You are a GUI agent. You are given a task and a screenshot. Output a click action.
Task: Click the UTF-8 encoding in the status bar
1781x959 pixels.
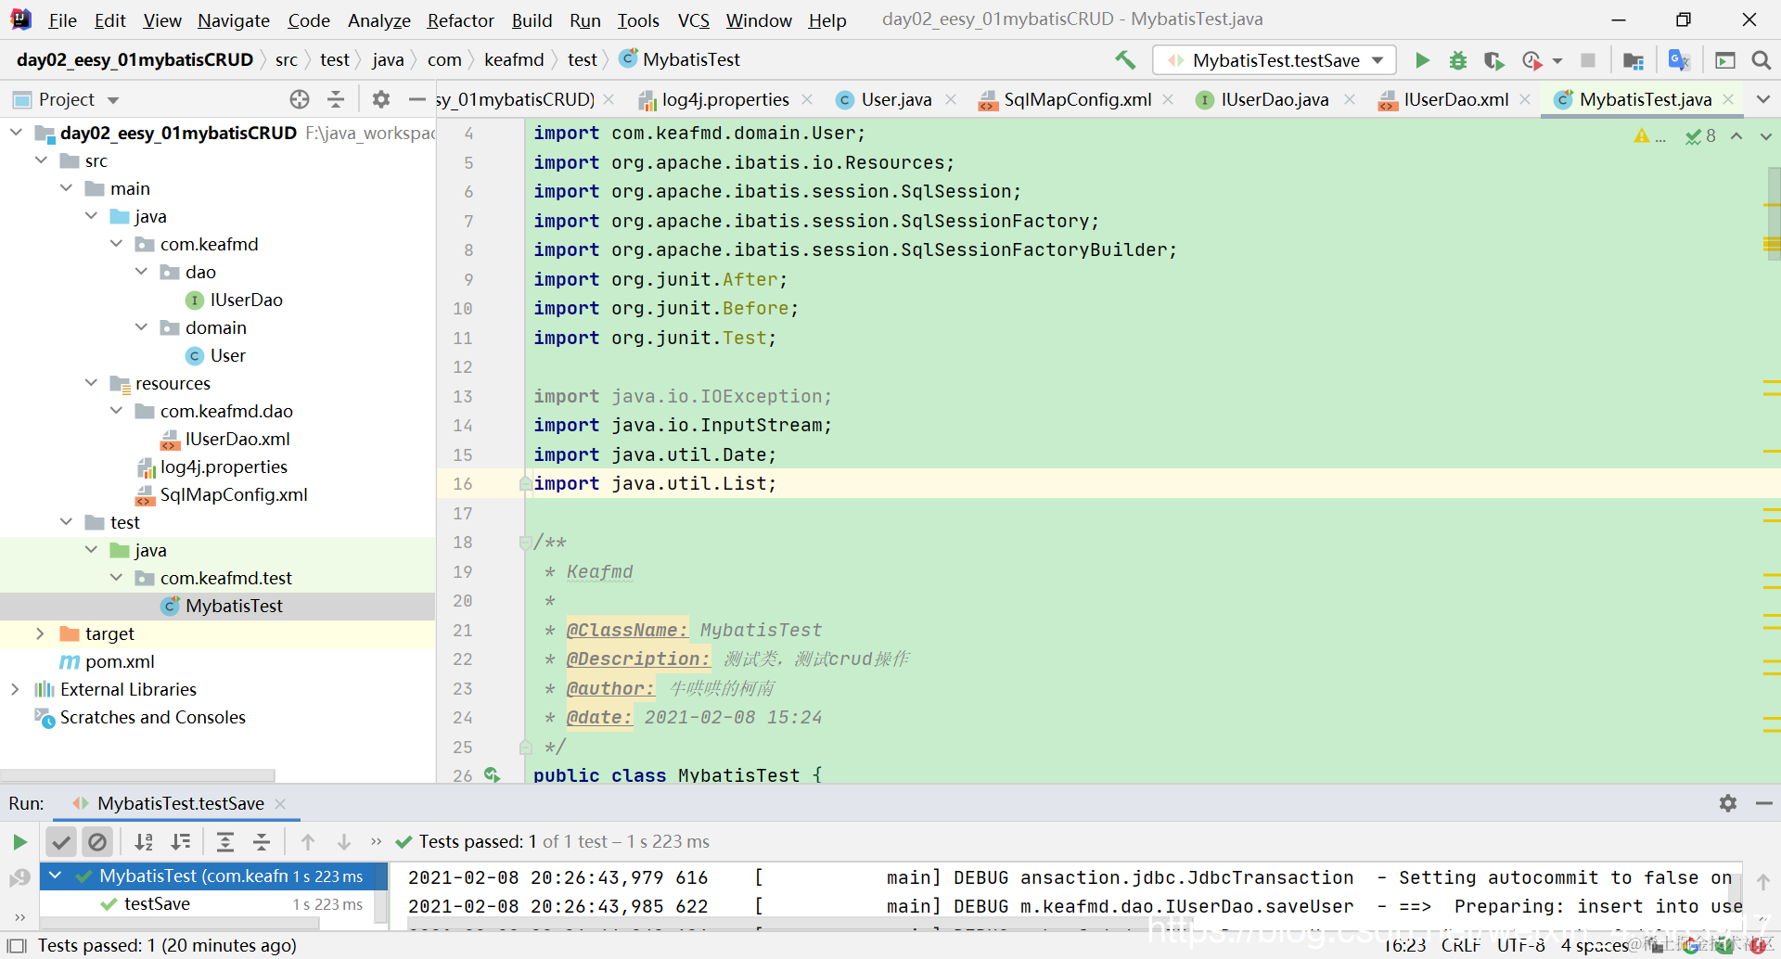pyautogui.click(x=1521, y=945)
